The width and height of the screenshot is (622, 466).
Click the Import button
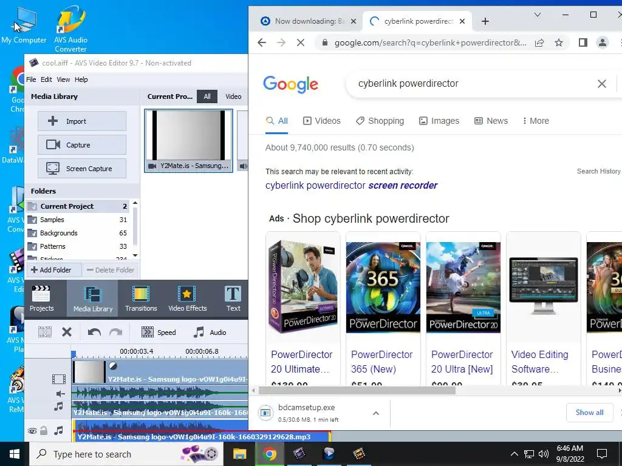click(x=82, y=121)
